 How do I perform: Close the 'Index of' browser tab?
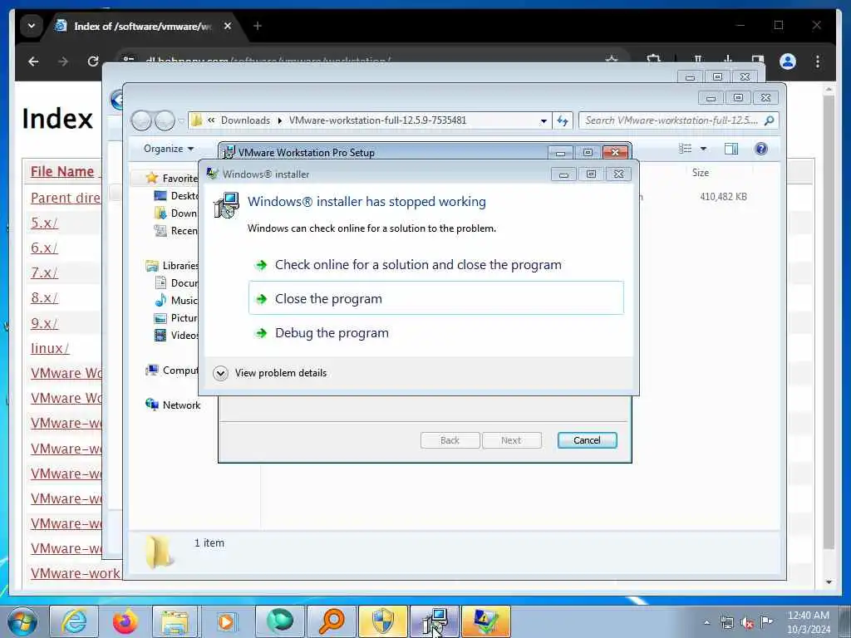(x=228, y=26)
